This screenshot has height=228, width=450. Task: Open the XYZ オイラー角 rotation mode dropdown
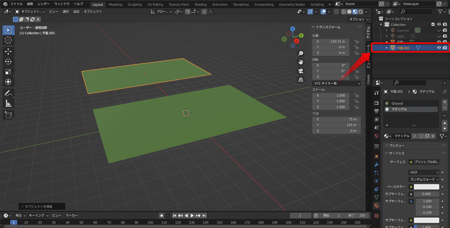tap(337, 83)
